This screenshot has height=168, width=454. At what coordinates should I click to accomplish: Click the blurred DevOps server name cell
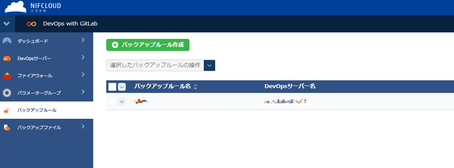point(285,101)
